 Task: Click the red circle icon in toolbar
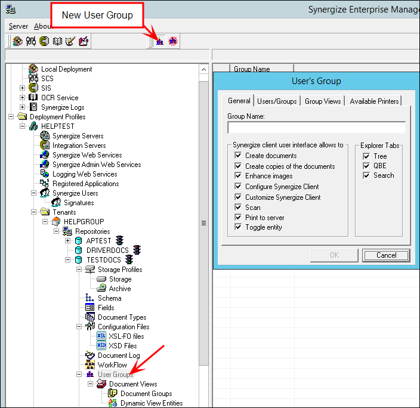tap(173, 41)
